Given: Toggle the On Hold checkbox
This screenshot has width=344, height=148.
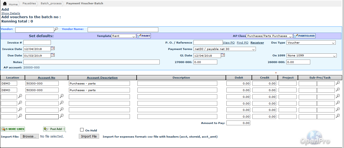Looking at the screenshot, I should tap(82, 130).
